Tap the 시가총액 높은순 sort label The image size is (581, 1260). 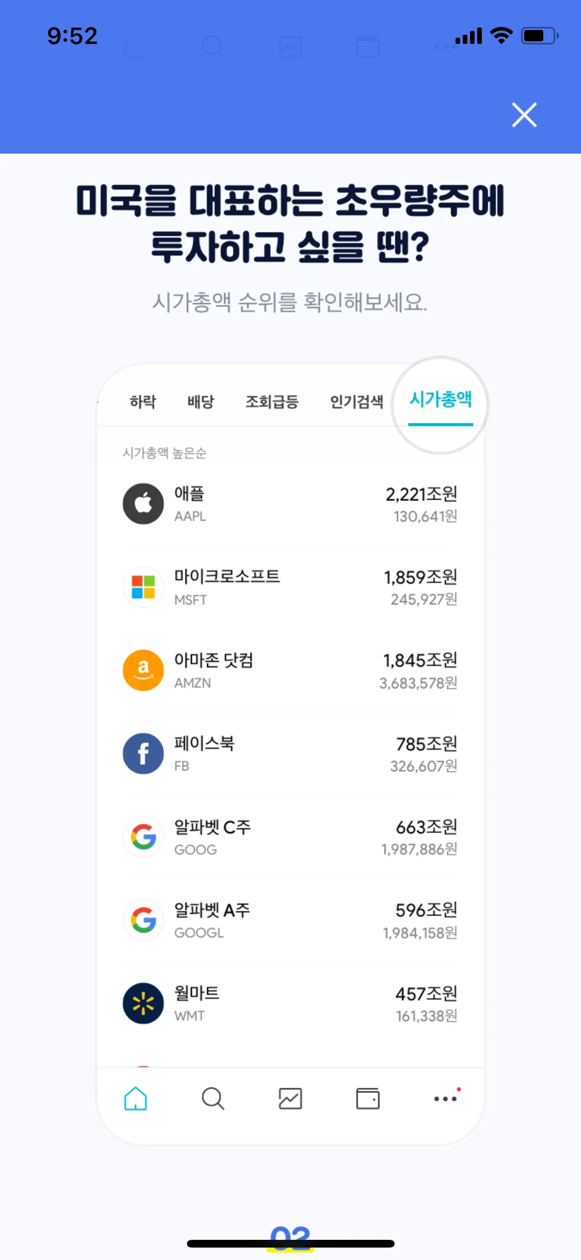[x=164, y=453]
